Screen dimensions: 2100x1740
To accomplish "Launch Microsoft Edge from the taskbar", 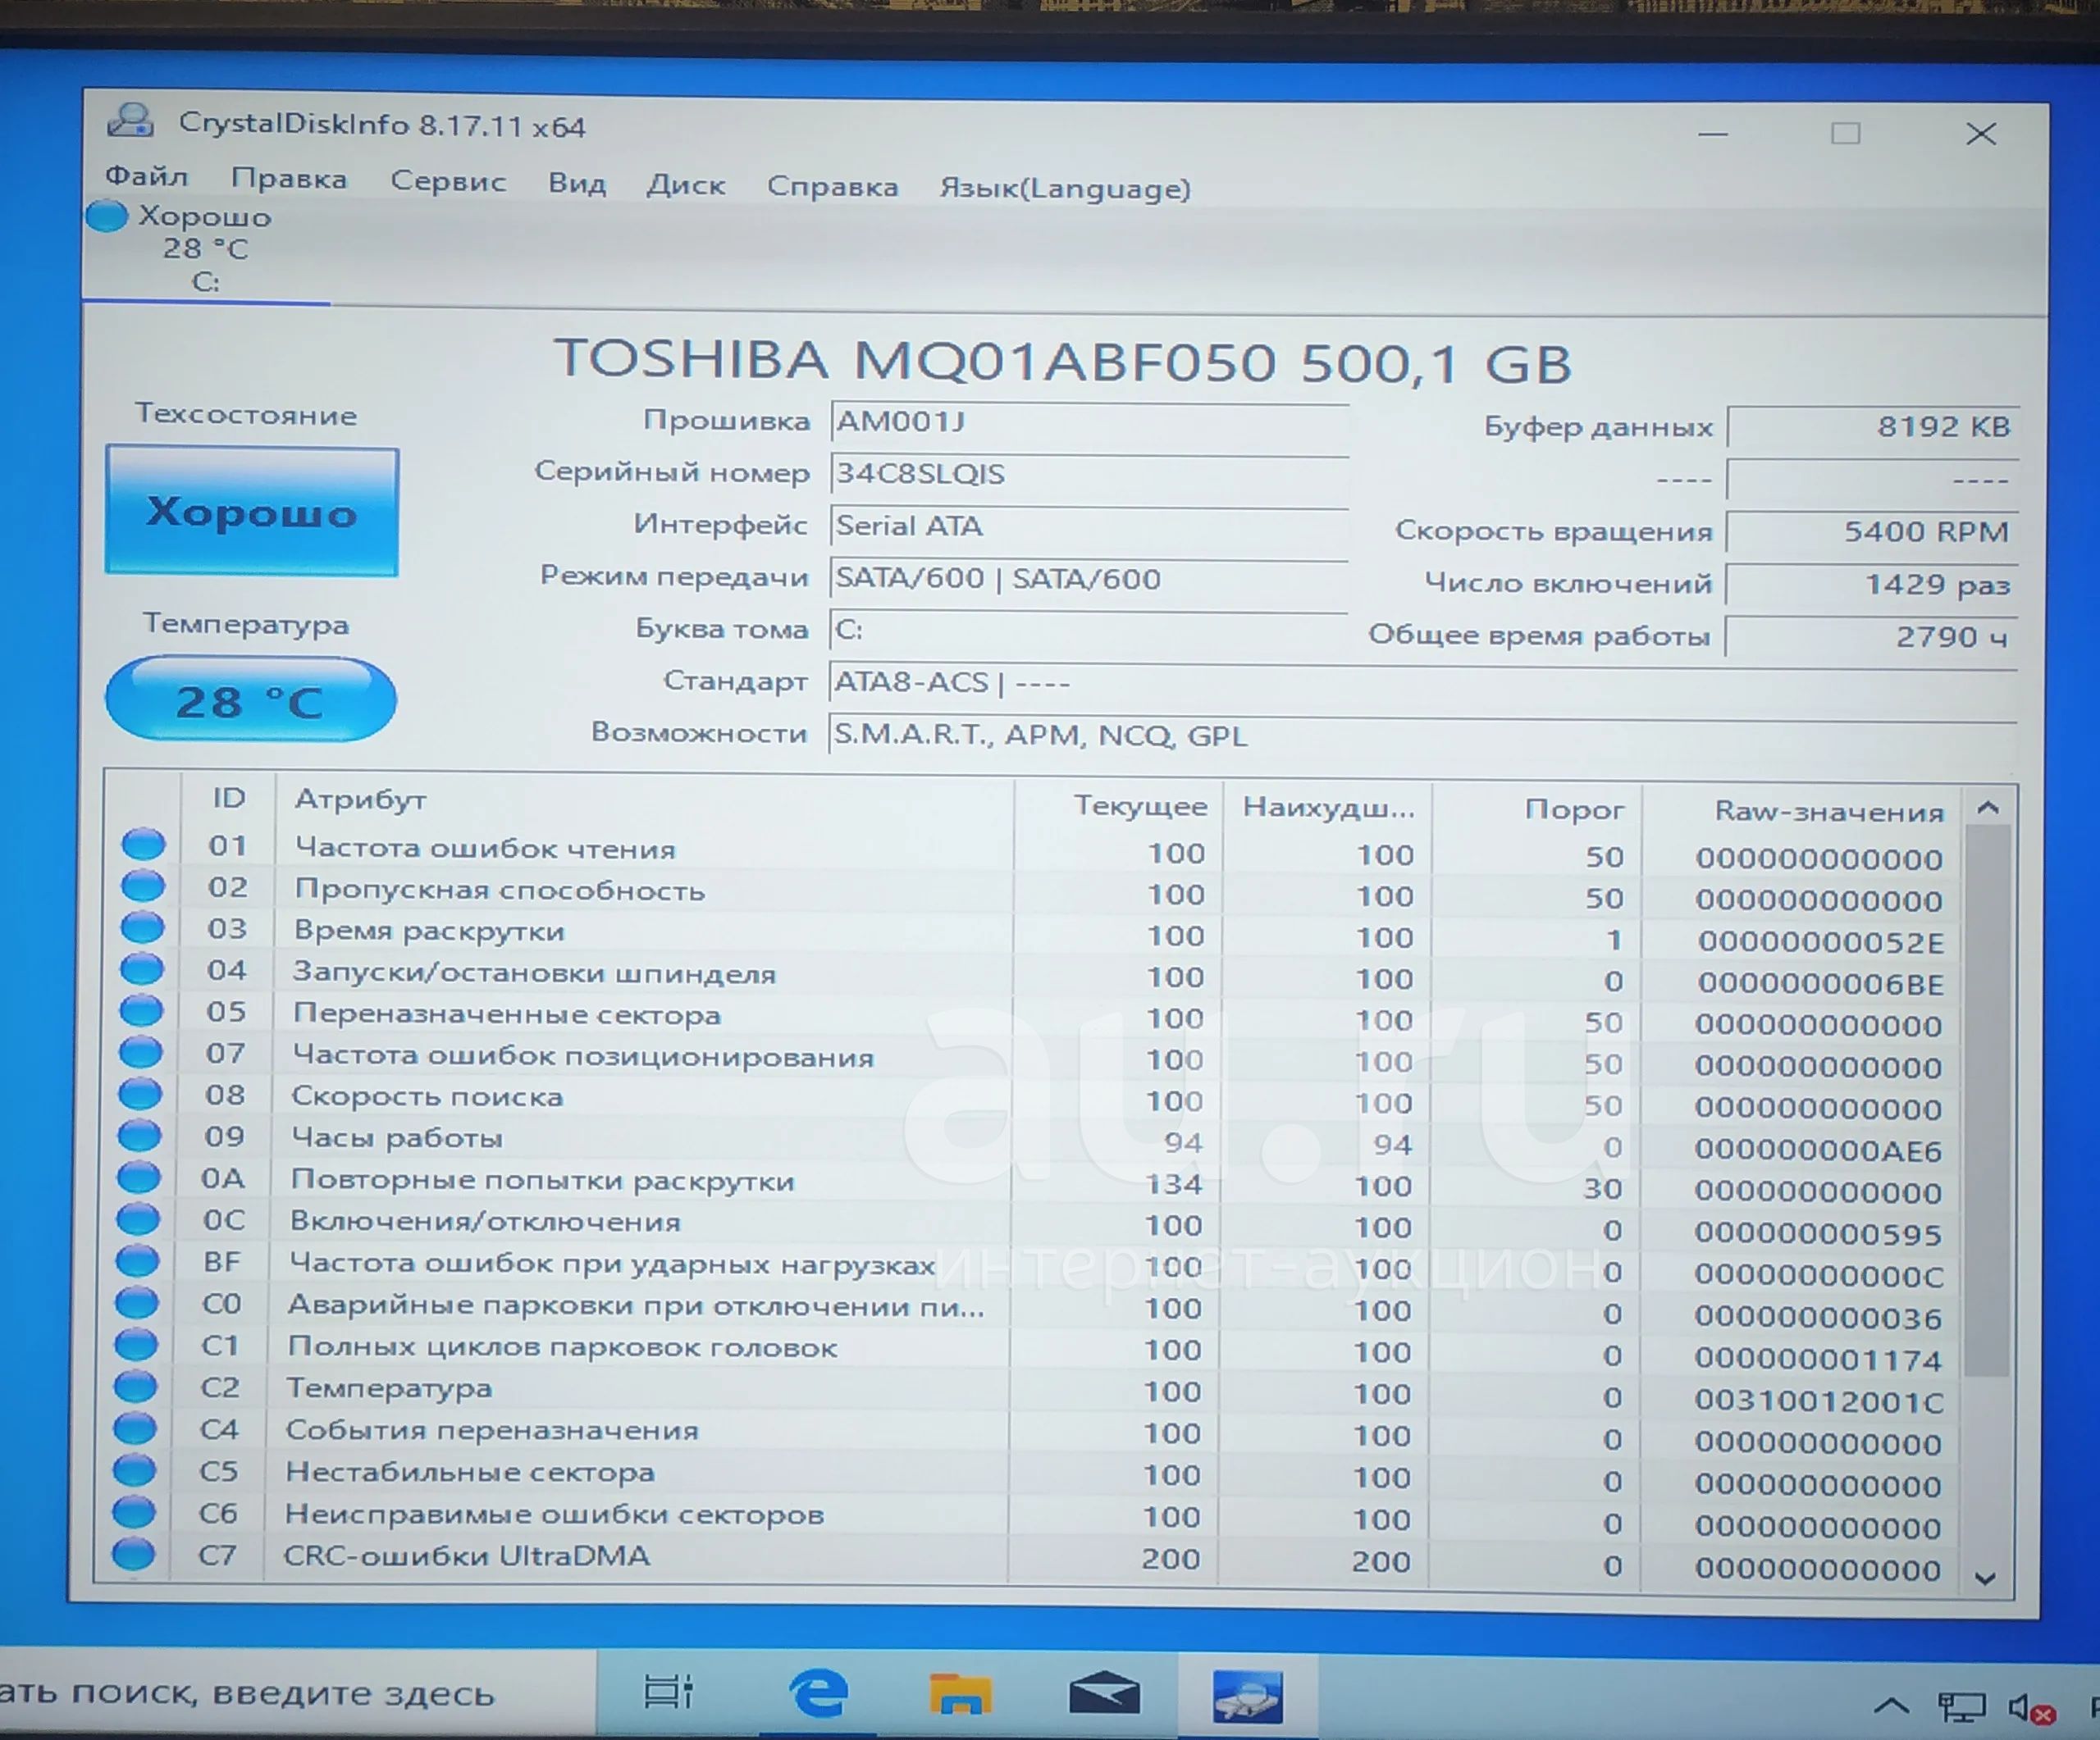I will [819, 1693].
